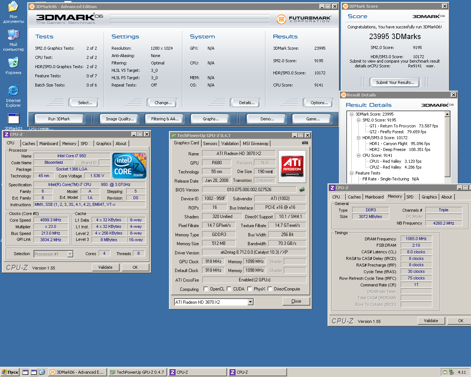Click the tray icon next to the clock
Image resolution: width=471 pixels, height=377 pixels.
451,372
